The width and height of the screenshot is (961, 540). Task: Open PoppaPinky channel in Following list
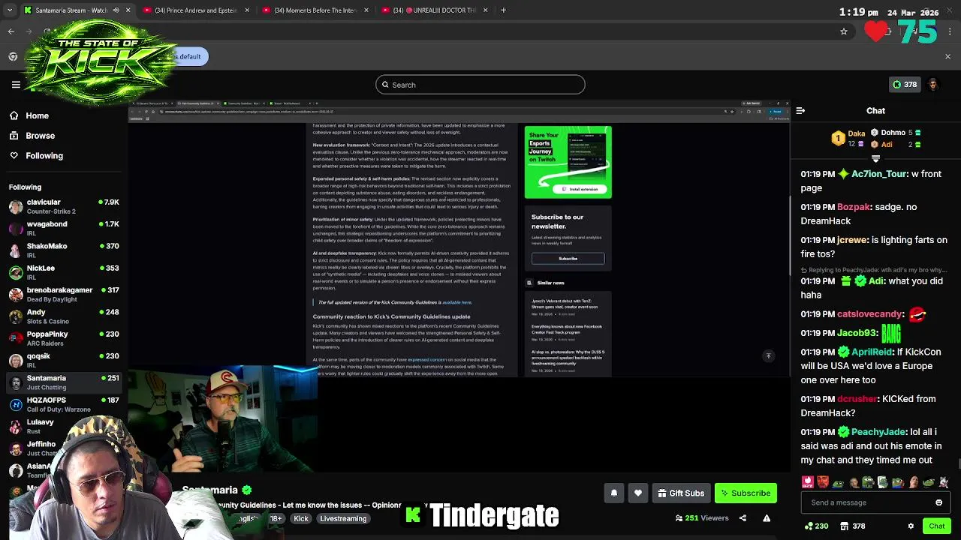(x=64, y=338)
